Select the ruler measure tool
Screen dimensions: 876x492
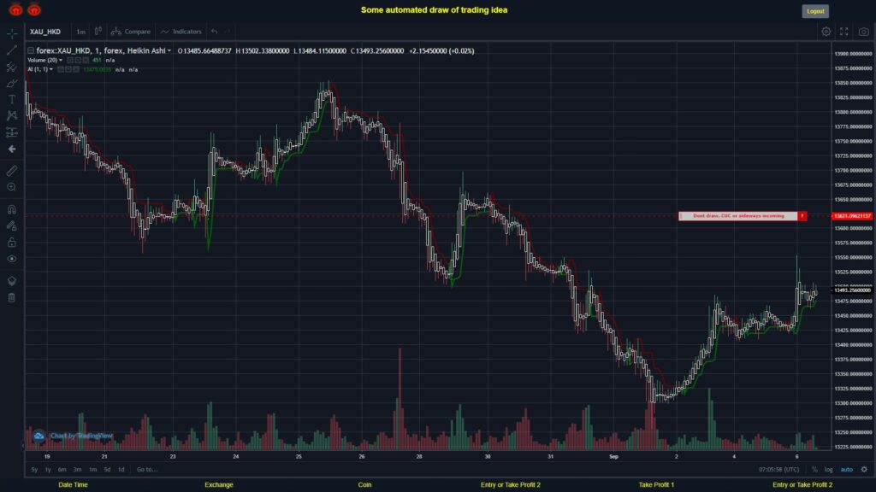click(x=12, y=171)
